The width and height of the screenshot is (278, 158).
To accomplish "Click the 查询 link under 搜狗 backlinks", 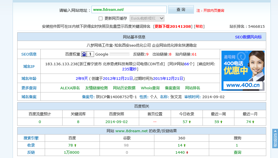I will pyautogui.click(x=237, y=153).
